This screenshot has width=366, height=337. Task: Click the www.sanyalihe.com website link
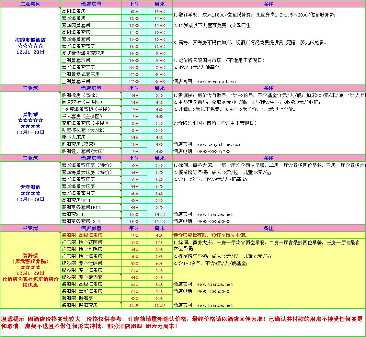click(x=219, y=144)
